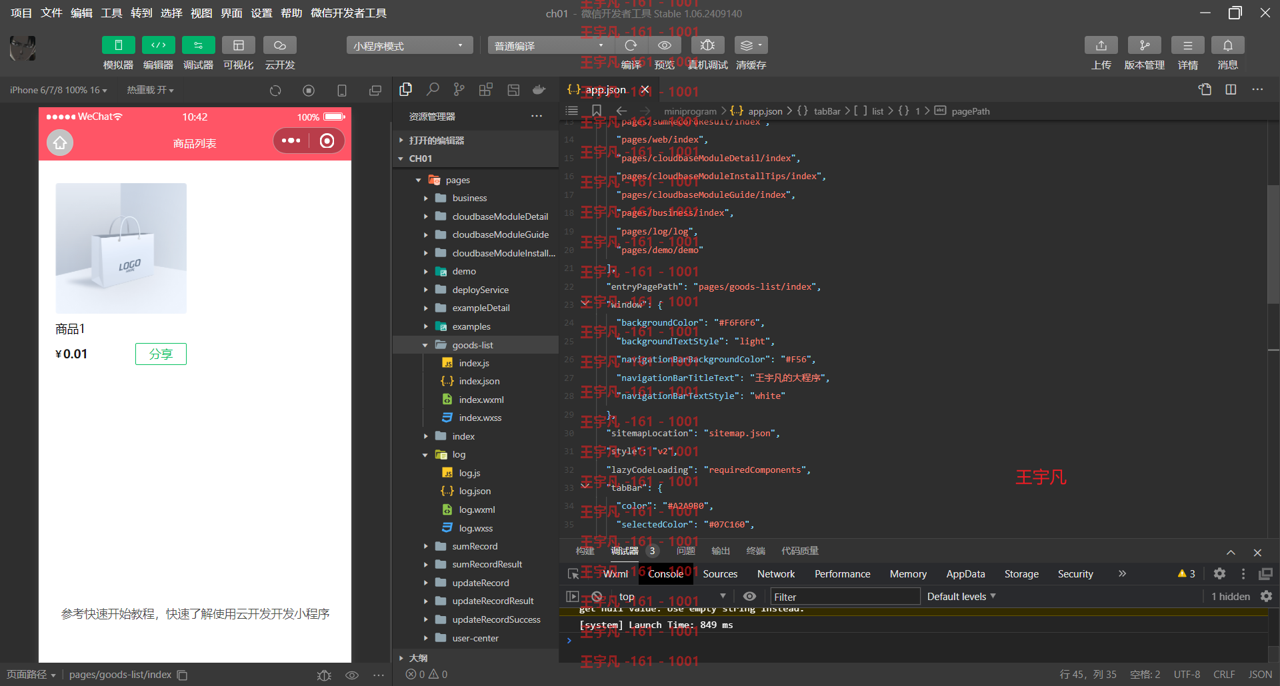Click the simulator stop/record icon
The height and width of the screenshot is (686, 1280).
tap(308, 90)
